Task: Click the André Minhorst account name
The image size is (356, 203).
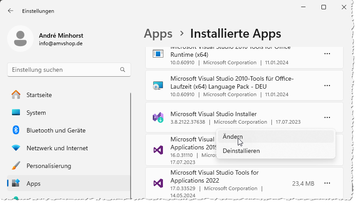Action: [61, 35]
